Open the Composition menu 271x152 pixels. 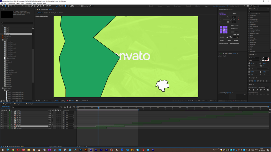(x=11, y=4)
